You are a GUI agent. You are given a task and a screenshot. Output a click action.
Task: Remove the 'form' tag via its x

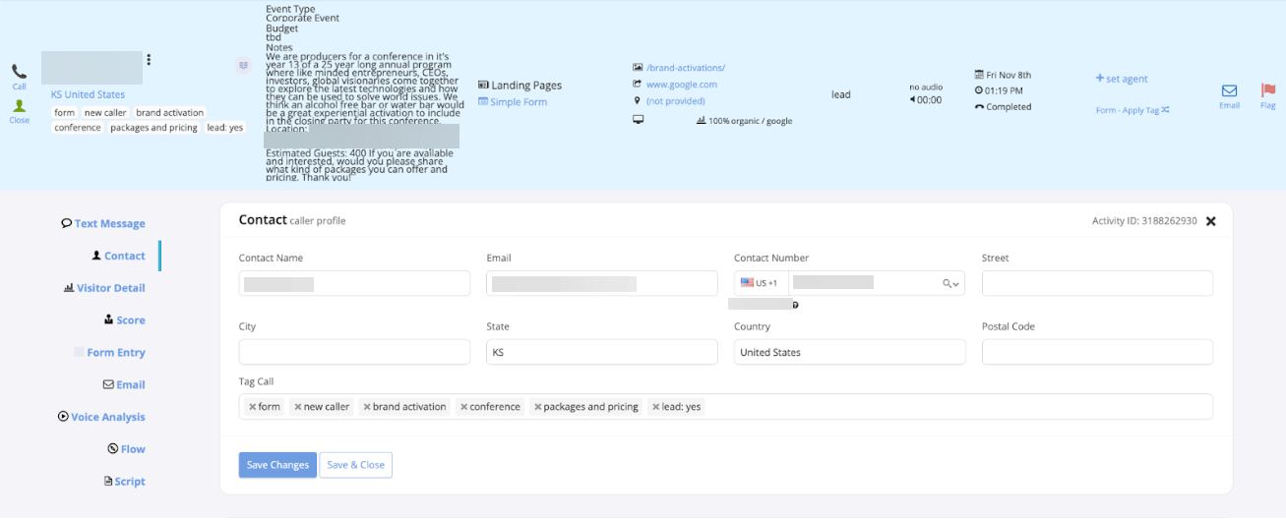pos(252,407)
